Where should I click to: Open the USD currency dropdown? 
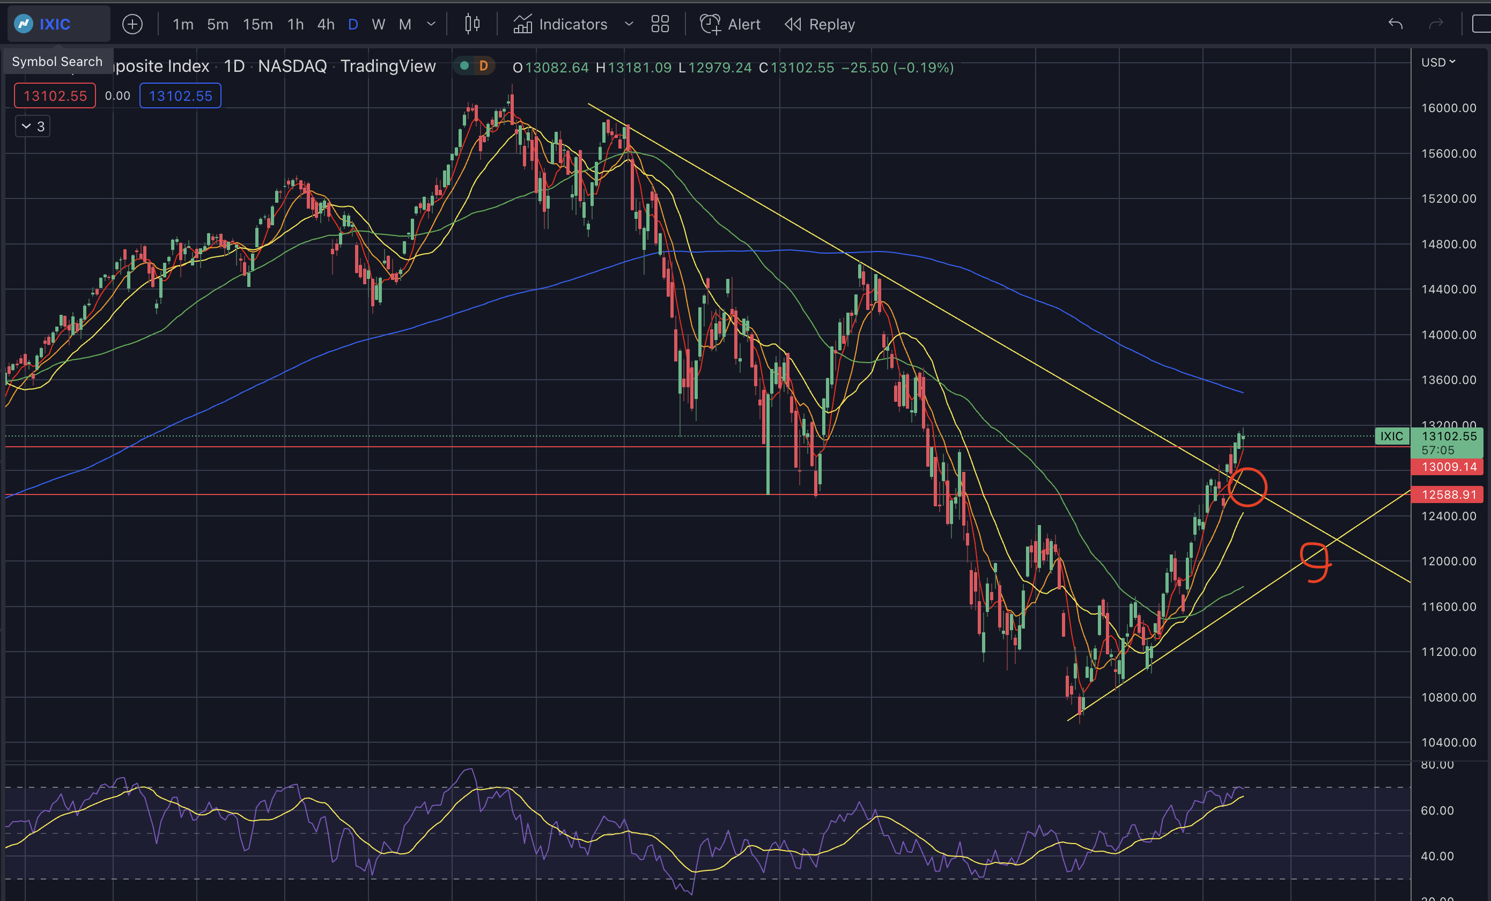(1438, 62)
